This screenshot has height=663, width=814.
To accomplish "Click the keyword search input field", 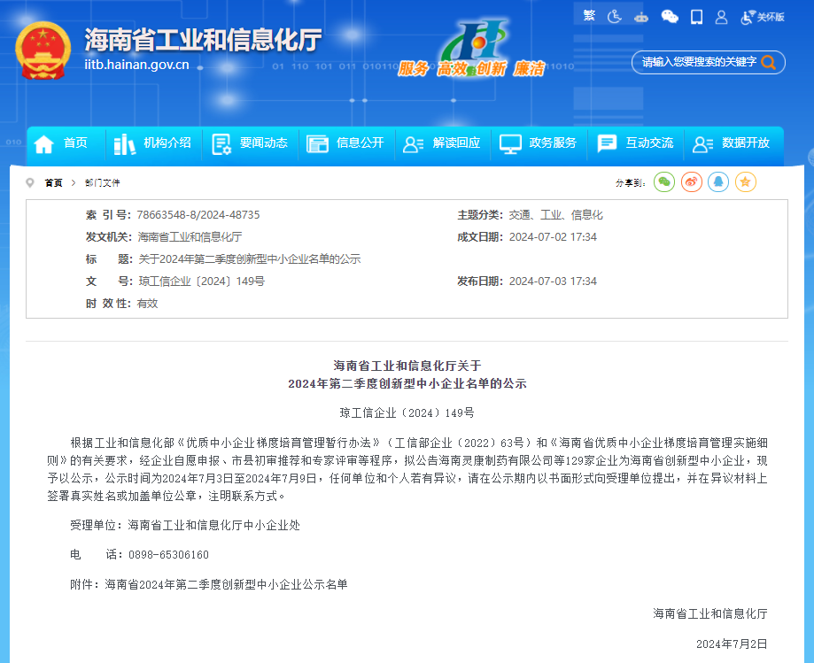I will 696,62.
